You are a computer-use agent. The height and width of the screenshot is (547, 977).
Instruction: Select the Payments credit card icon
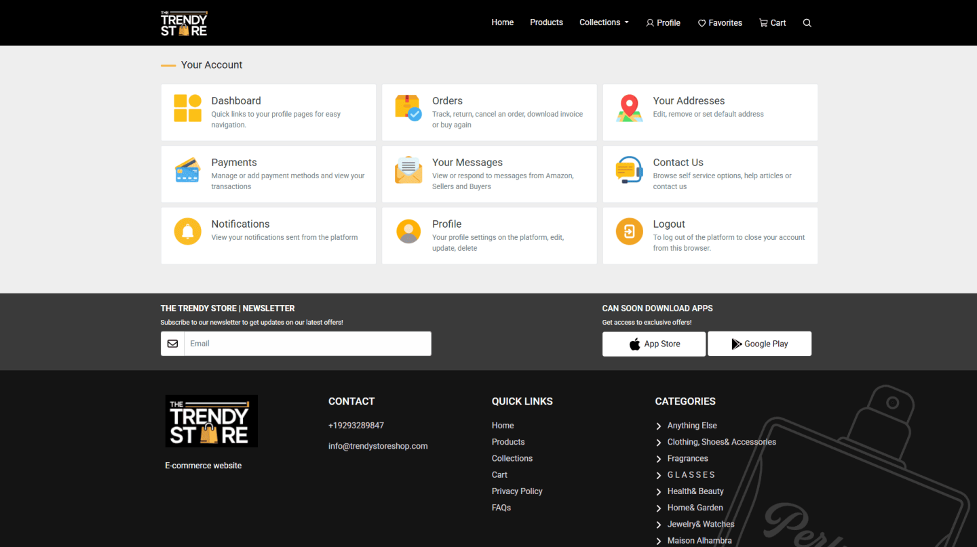click(187, 170)
